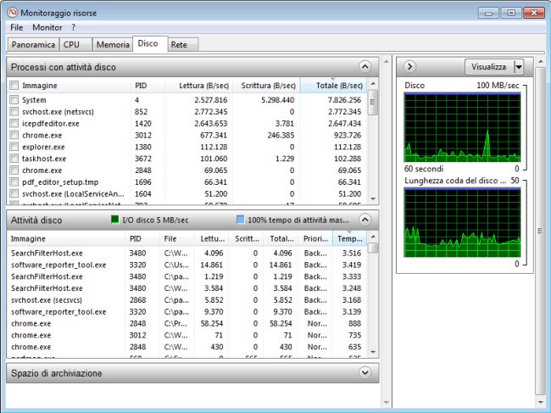Sort processes by Scrittura (B/sec) column
This screenshot has height=413, width=551.
pos(266,86)
